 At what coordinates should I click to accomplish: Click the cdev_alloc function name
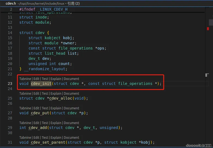pos(60,98)
